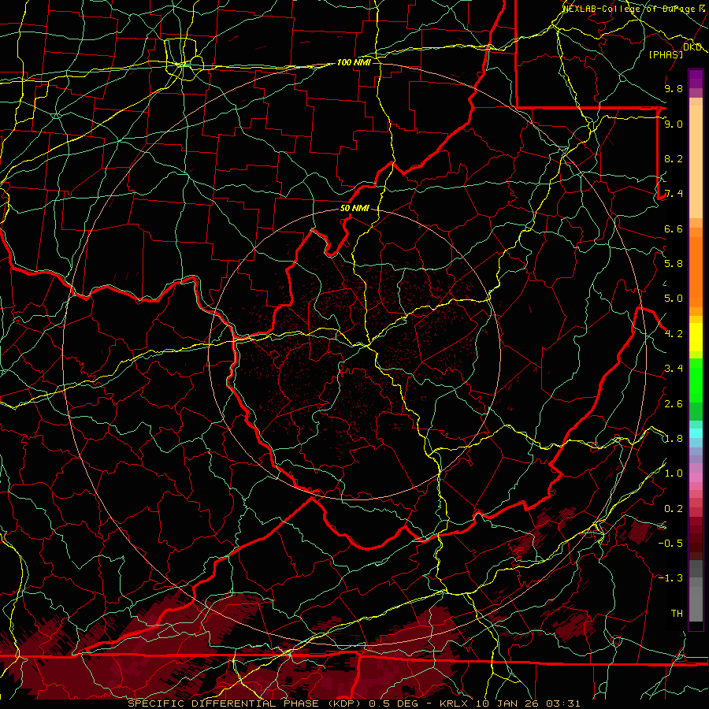
Task: Click the OKD label near the top right
Action: [x=692, y=47]
